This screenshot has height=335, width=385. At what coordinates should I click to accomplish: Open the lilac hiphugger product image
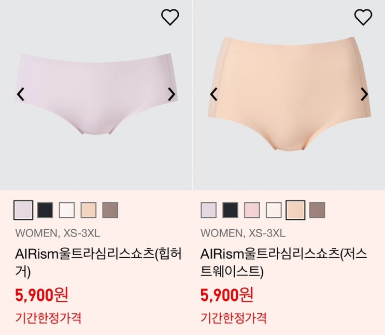tap(96, 95)
